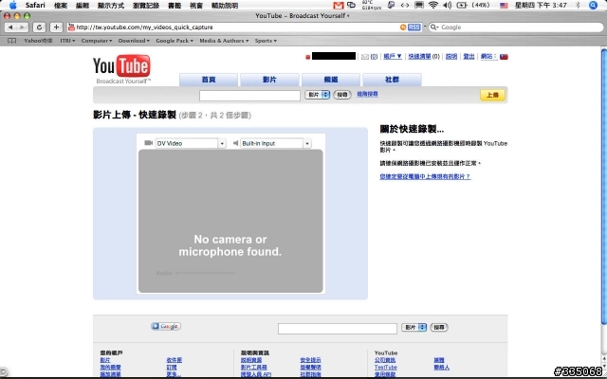Click the footer search field

338,329
